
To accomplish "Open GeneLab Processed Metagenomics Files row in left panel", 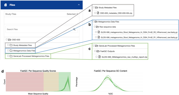I will tap(28, 56).
